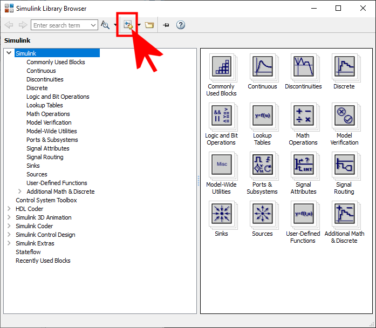
Task: Open Help with the question mark icon
Action: tap(181, 25)
